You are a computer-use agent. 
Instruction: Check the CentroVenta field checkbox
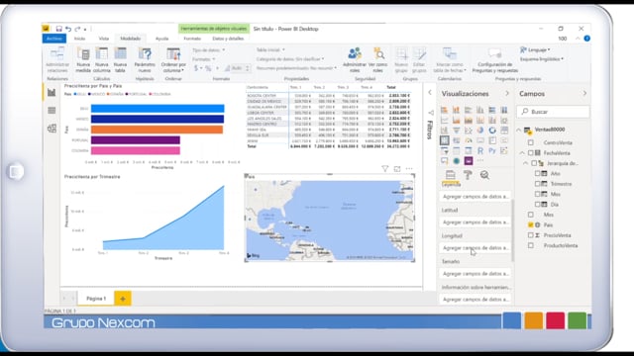point(531,142)
